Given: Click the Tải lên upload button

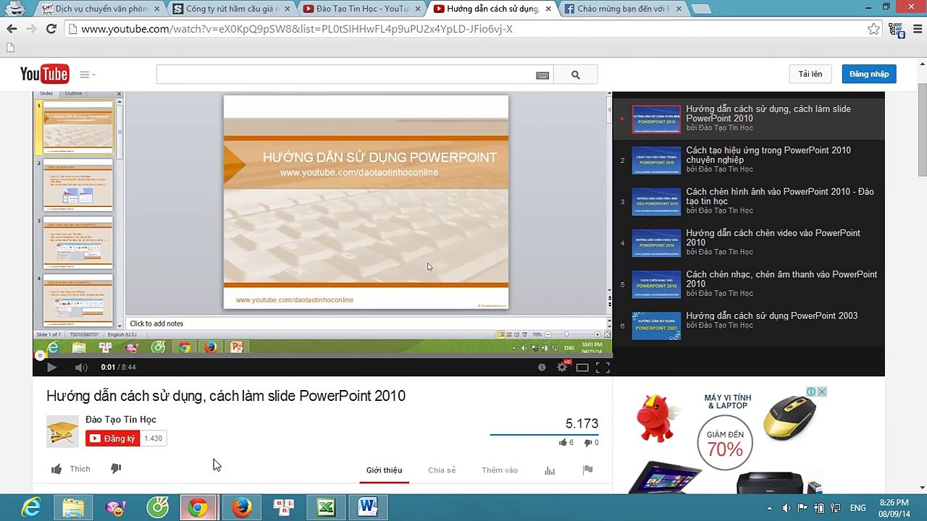Looking at the screenshot, I should click(x=810, y=74).
